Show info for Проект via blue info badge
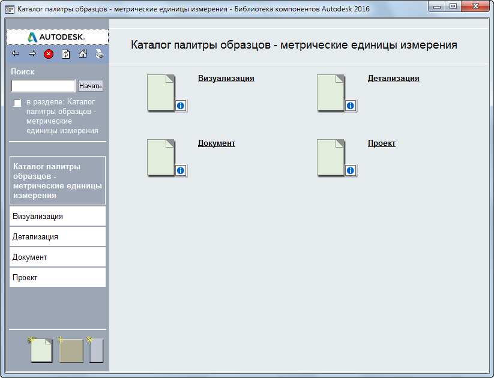This screenshot has width=494, height=378. [x=351, y=170]
